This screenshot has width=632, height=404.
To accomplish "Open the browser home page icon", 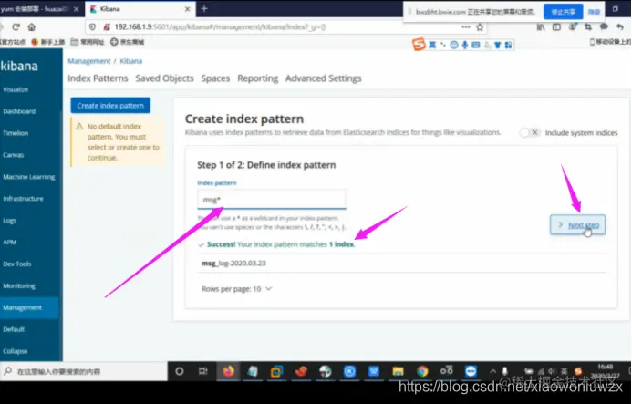I will pos(31,27).
